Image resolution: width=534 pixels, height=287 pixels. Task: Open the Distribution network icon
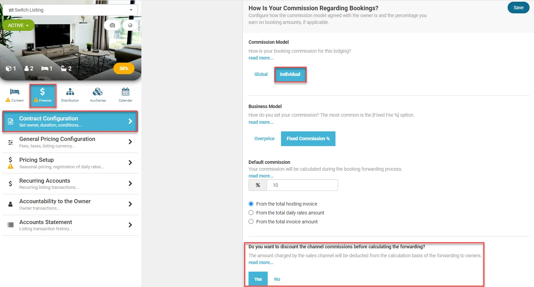70,95
